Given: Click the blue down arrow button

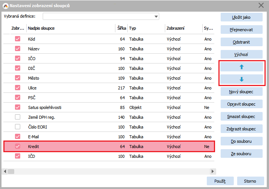Looking at the screenshot, I should coord(241,79).
